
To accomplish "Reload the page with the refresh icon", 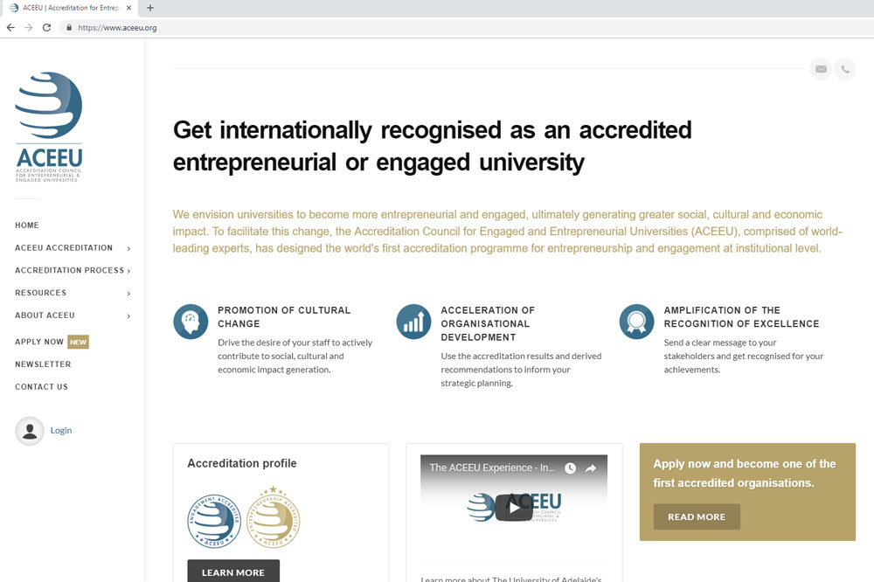I will click(x=47, y=27).
